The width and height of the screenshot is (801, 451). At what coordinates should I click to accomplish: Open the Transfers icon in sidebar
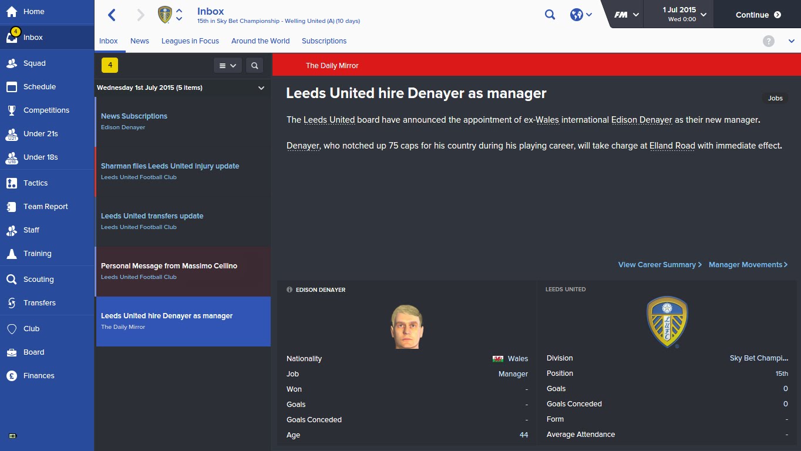12,303
